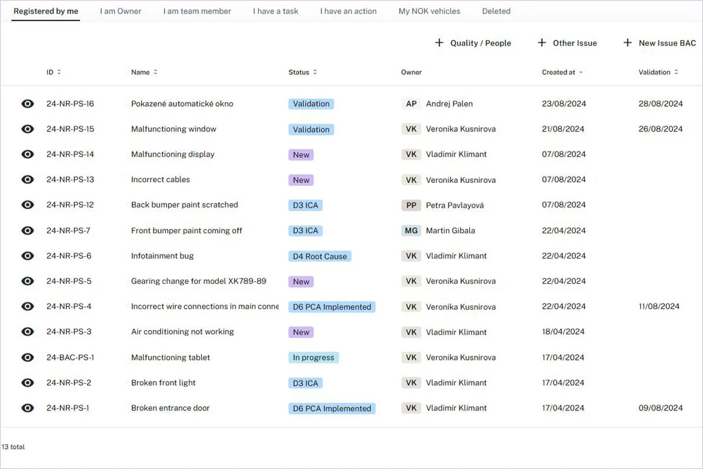
Task: Click Validation status of Pokazené automatické okno
Action: click(311, 104)
